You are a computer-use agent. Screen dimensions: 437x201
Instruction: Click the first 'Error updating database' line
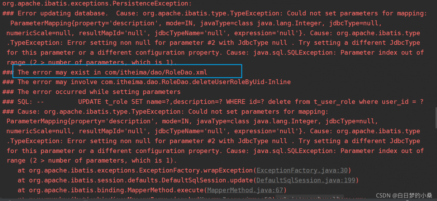pos(65,13)
